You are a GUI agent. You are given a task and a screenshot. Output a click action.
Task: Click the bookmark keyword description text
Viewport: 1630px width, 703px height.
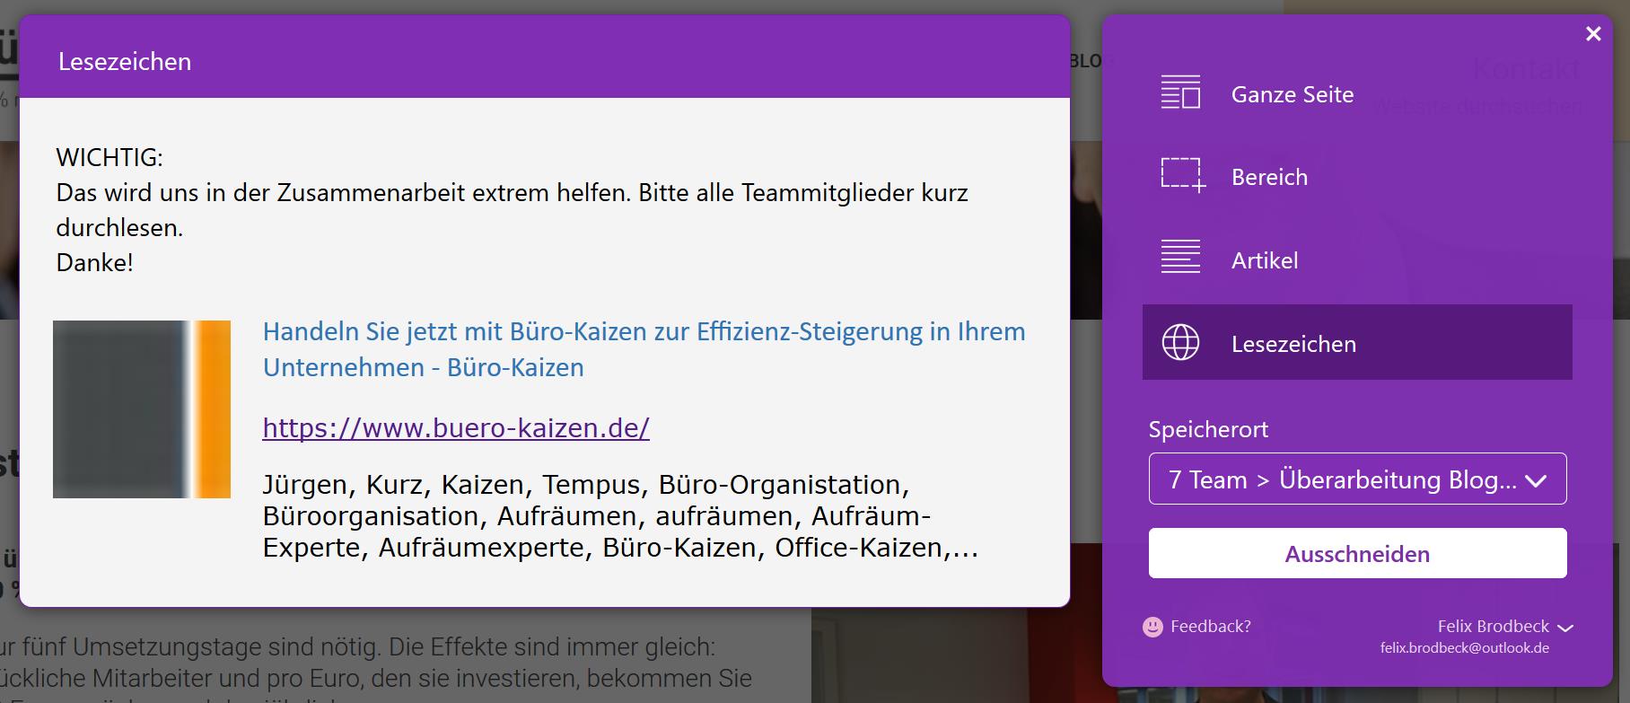click(x=620, y=516)
